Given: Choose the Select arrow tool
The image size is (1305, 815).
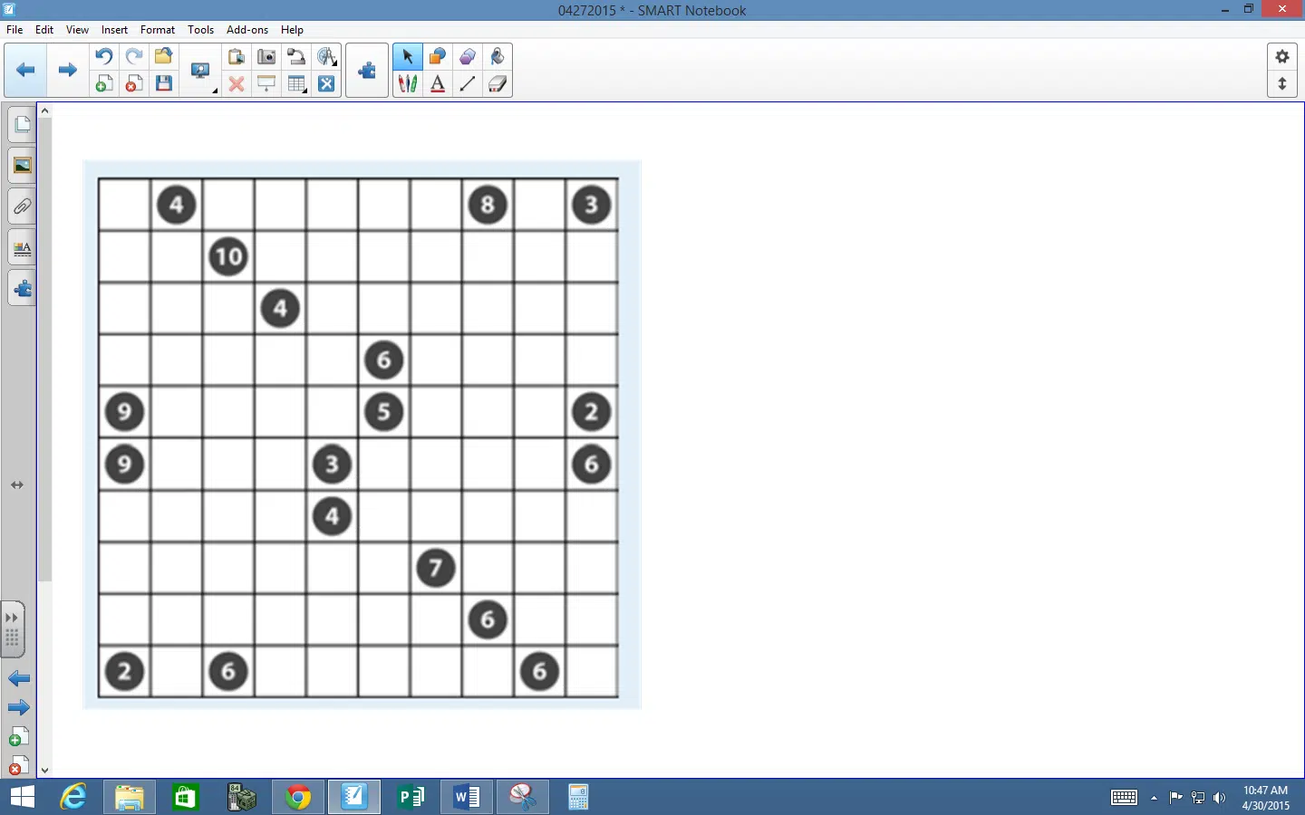Looking at the screenshot, I should pos(408,57).
